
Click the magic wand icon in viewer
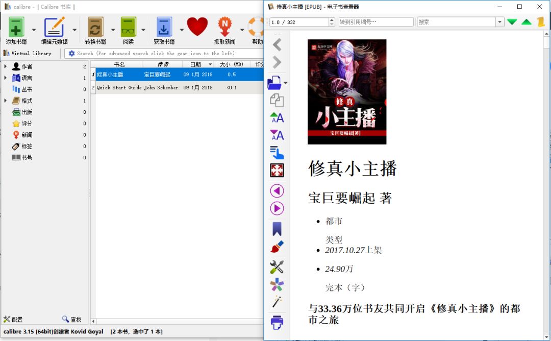(x=277, y=302)
